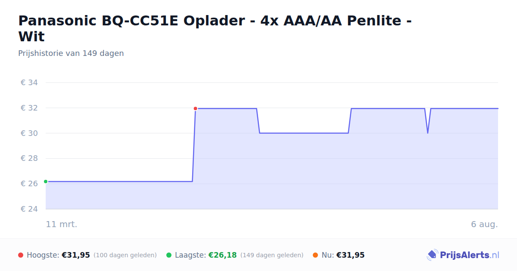
Task: Click the € 32 y-axis label
Action: [x=29, y=108]
